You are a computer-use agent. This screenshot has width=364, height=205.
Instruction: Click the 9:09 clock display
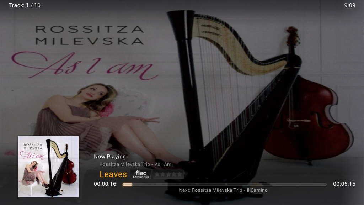point(350,5)
